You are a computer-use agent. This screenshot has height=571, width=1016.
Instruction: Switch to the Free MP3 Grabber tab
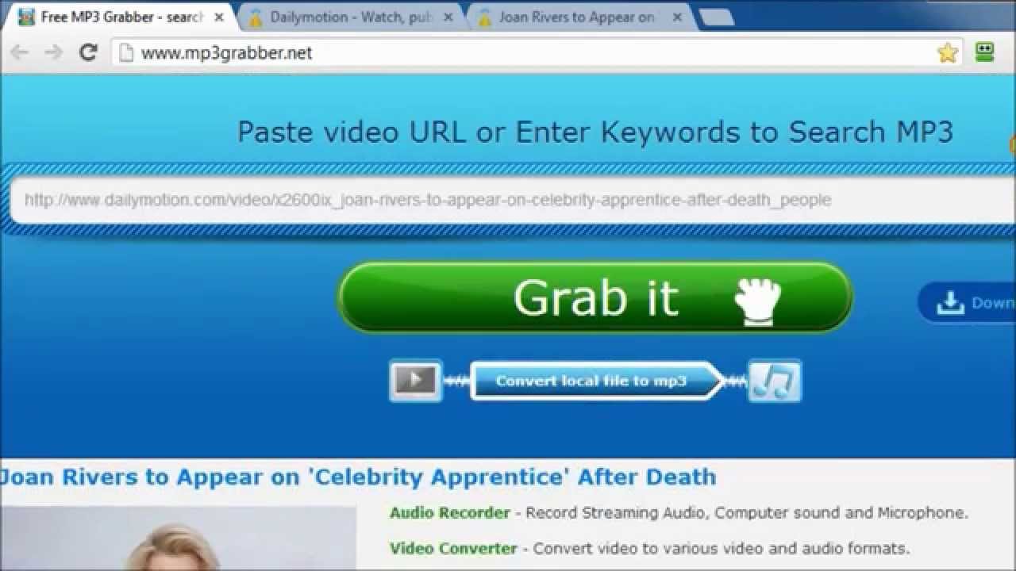pyautogui.click(x=119, y=17)
